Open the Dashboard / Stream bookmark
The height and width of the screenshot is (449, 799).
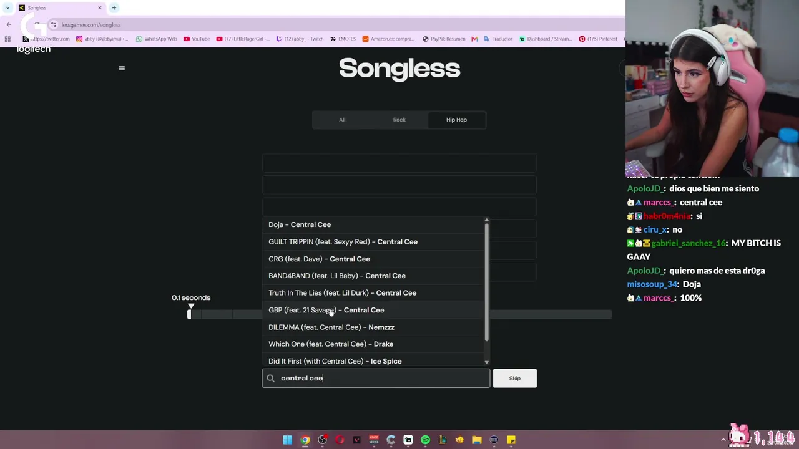tap(546, 39)
